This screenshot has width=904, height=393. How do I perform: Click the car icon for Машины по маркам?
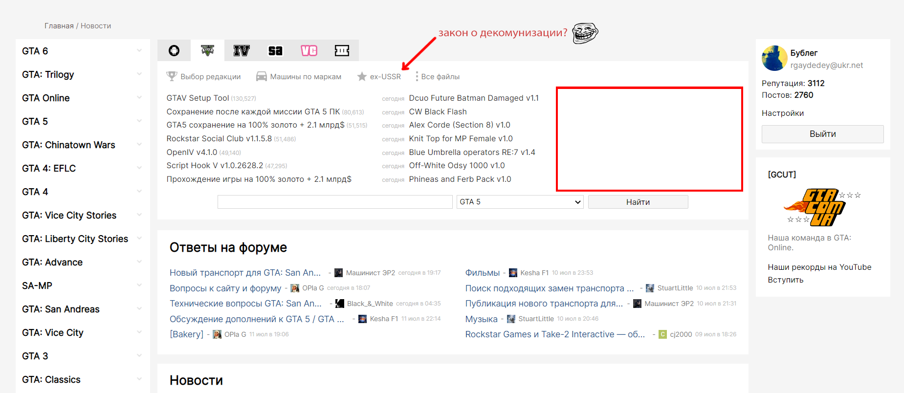262,76
